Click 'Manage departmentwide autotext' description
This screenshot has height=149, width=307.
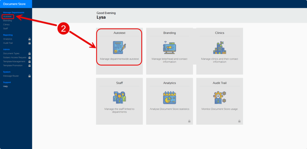coord(119,59)
